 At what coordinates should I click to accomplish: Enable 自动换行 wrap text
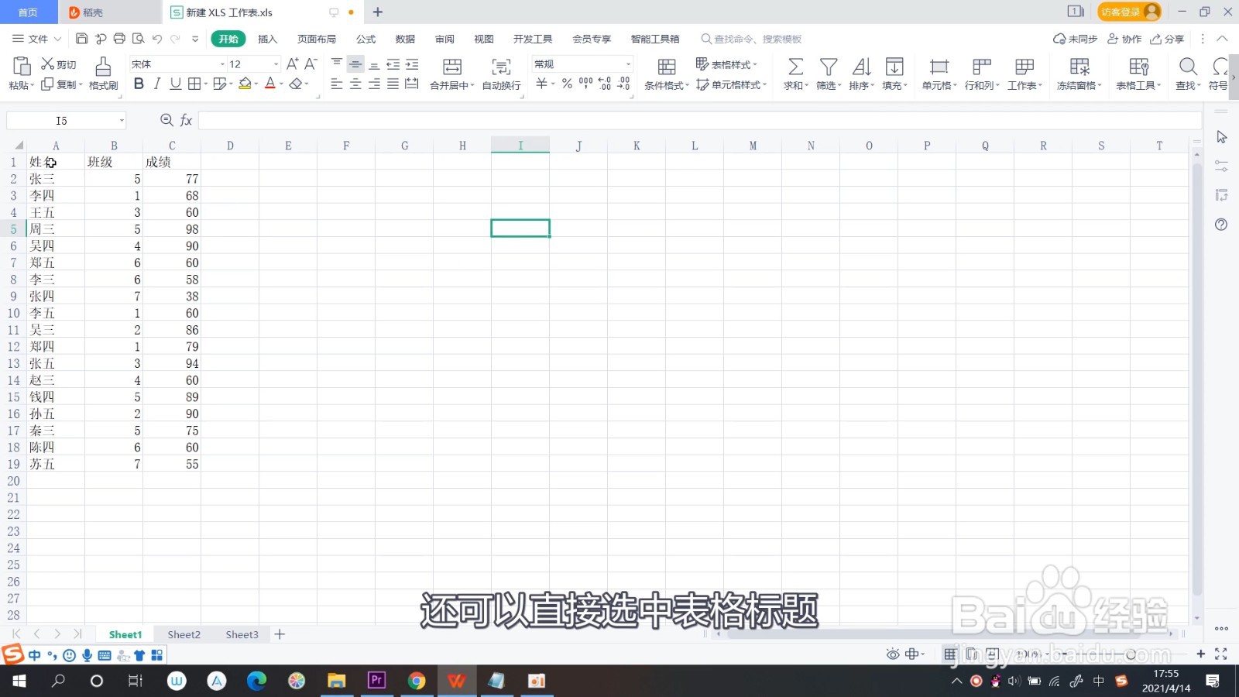click(x=501, y=74)
